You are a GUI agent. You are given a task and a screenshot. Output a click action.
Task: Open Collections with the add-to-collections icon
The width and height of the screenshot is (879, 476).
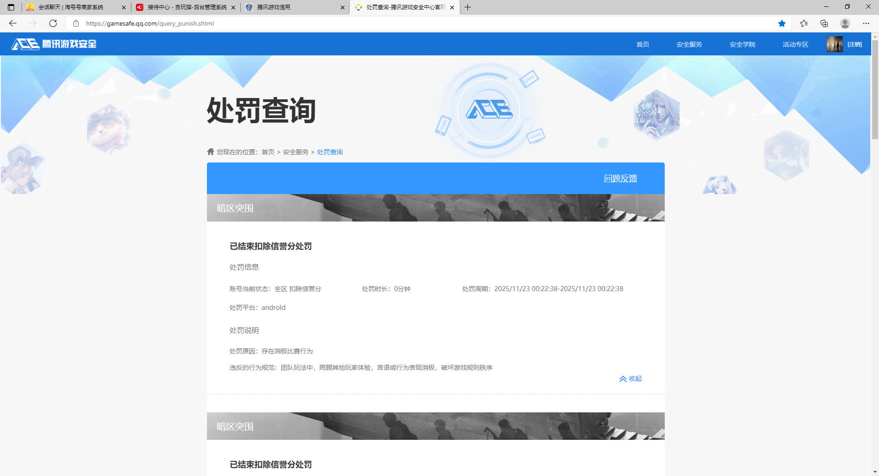coord(824,23)
